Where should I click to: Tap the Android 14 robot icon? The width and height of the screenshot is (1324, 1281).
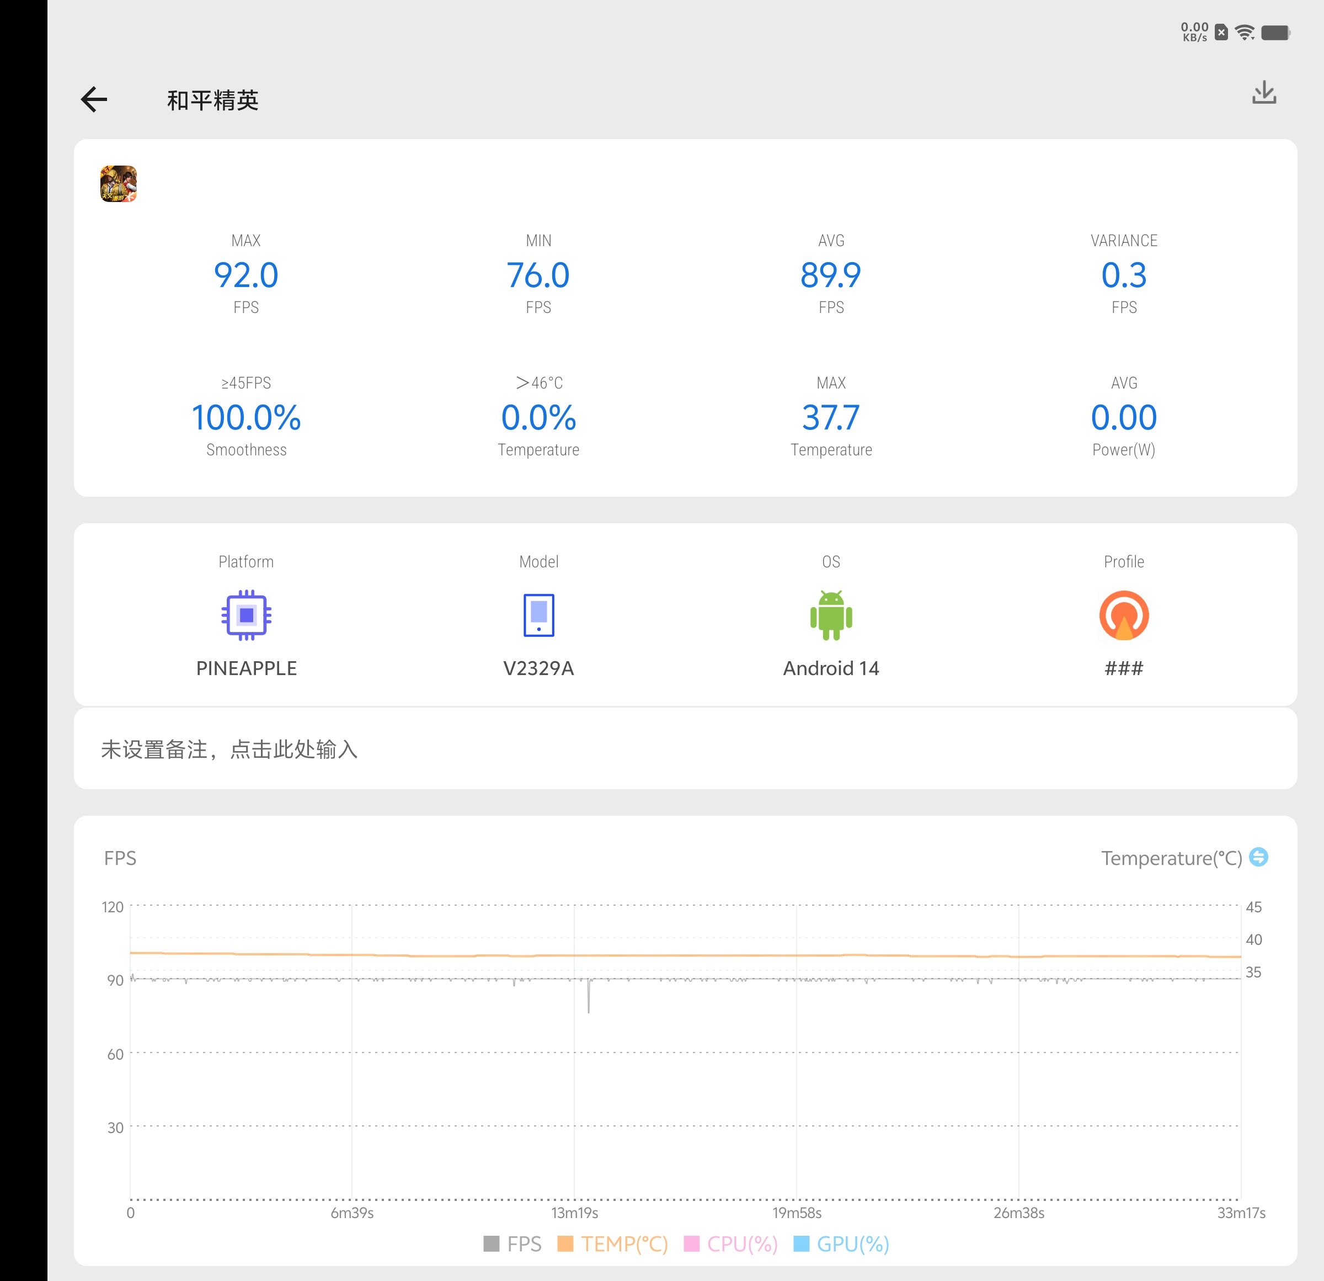(831, 614)
